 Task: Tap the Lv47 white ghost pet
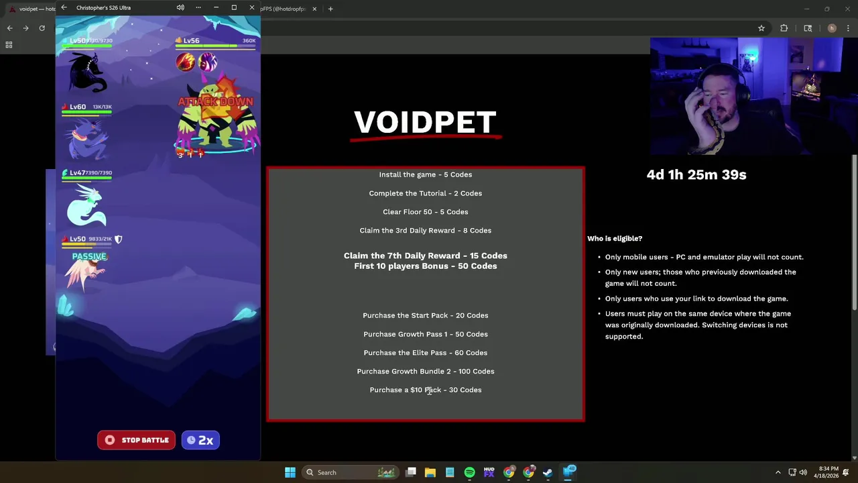(86, 205)
